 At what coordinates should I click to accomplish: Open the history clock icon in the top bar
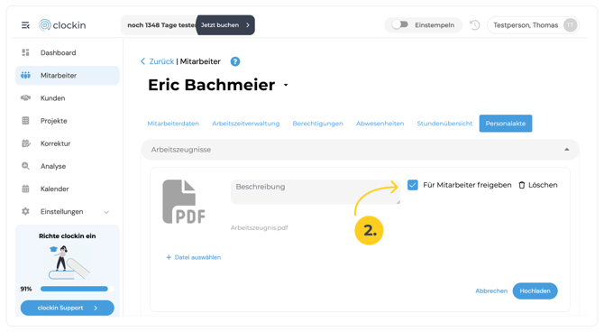coord(474,25)
